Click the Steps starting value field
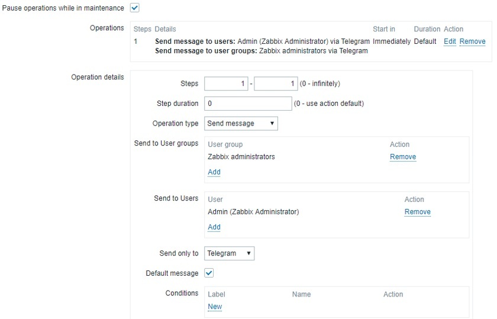 coord(226,84)
